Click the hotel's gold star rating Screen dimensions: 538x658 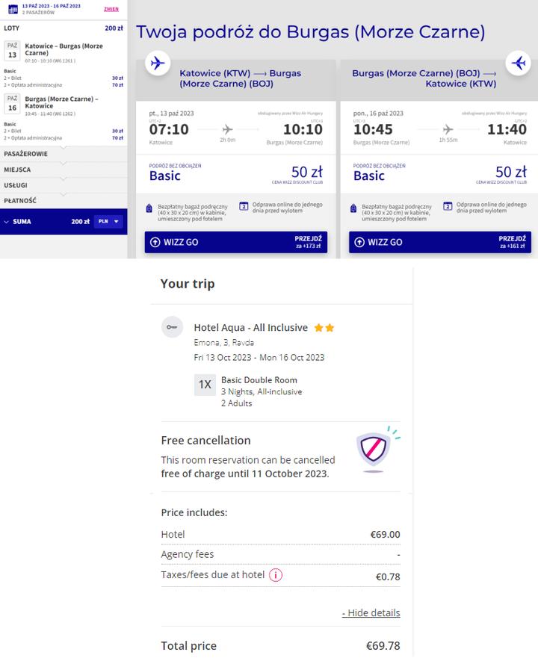pyautogui.click(x=324, y=327)
